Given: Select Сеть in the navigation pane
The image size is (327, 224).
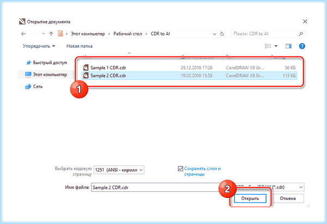Looking at the screenshot, I should 34,86.
